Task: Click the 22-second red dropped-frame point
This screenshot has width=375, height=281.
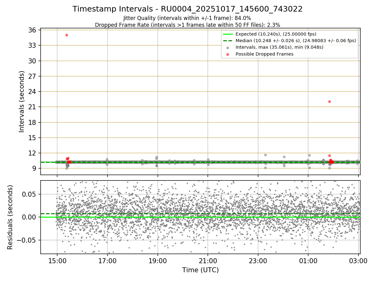Action: [329, 101]
